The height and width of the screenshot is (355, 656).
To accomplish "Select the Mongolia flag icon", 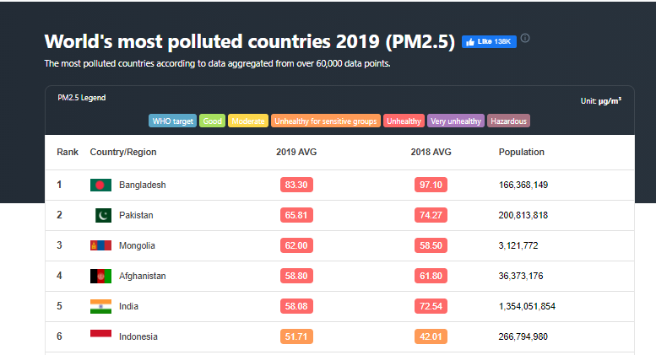I will [x=100, y=245].
